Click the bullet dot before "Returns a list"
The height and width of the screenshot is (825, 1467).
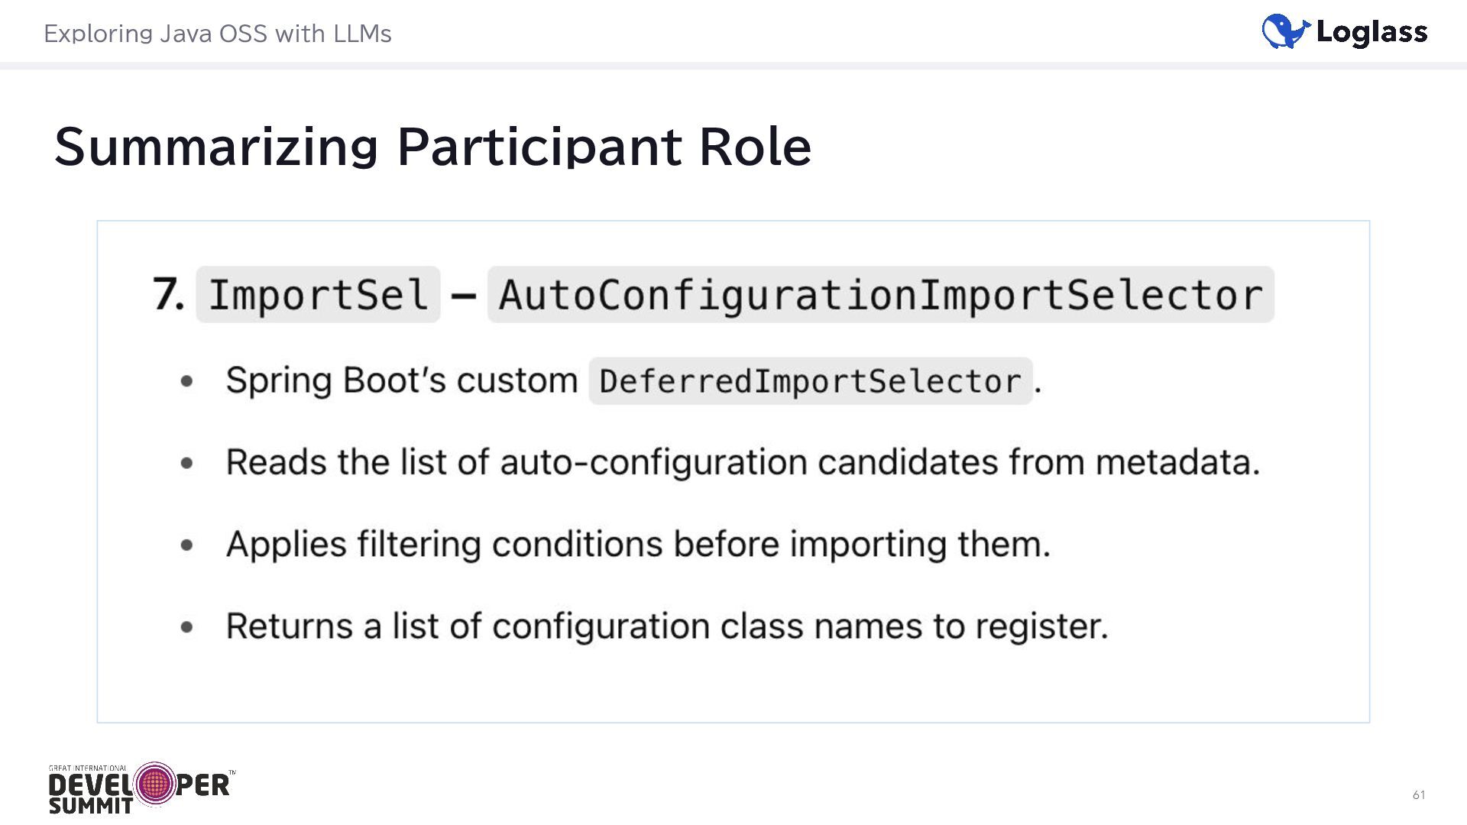pyautogui.click(x=187, y=627)
